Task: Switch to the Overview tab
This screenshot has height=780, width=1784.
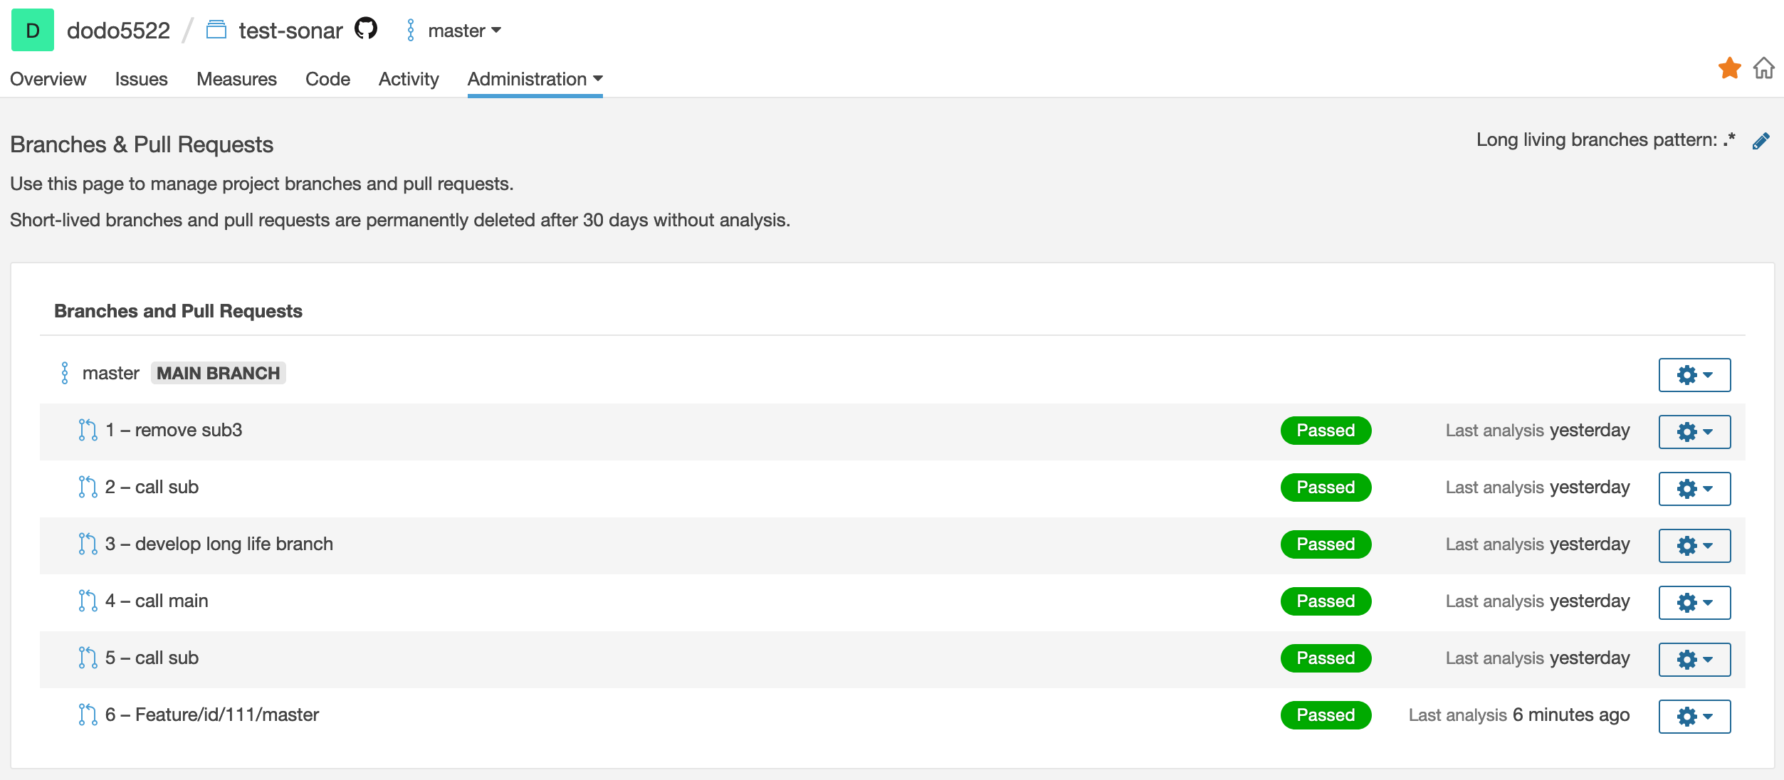Action: coord(48,79)
